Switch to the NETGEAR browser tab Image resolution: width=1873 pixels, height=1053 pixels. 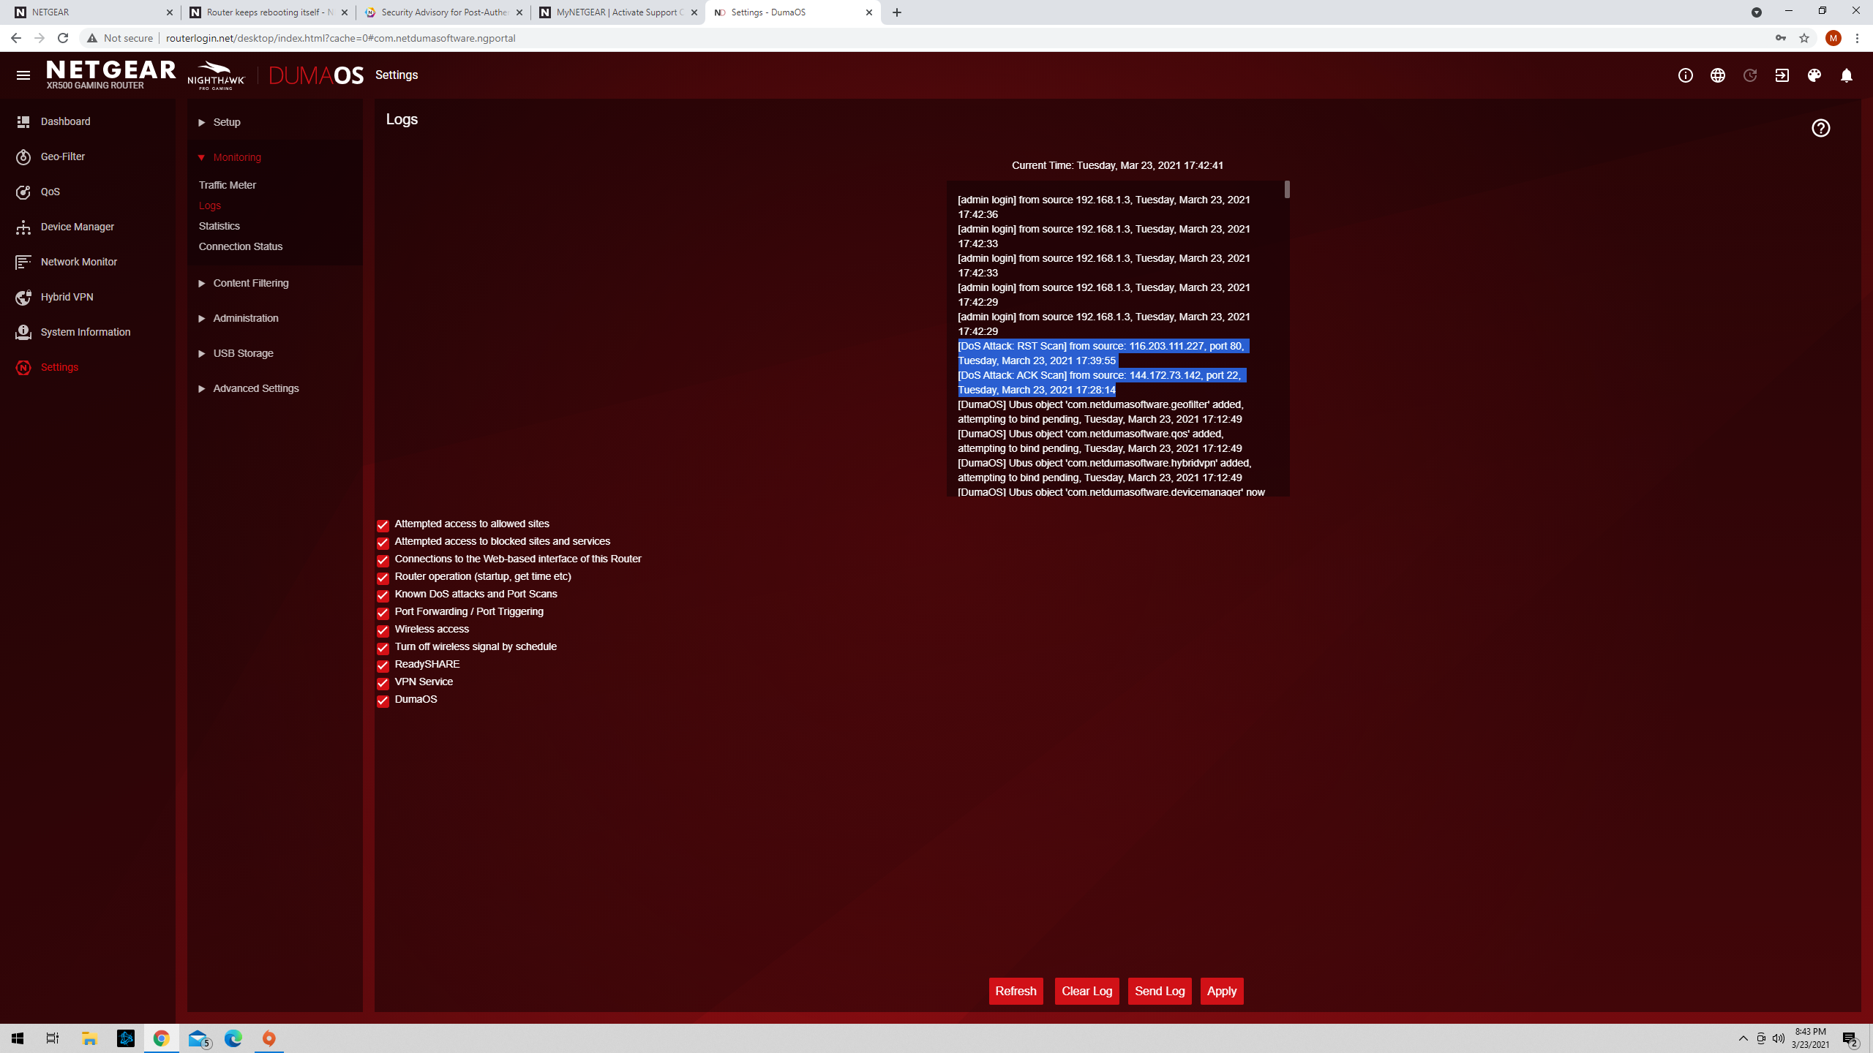pos(88,12)
